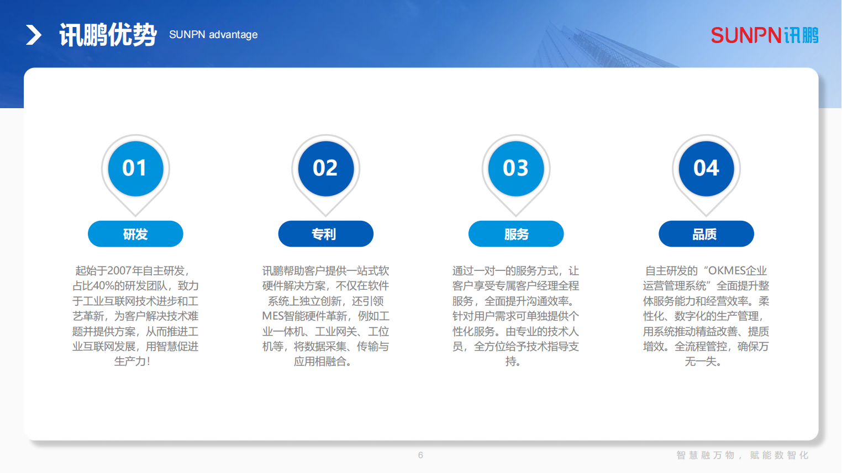The width and height of the screenshot is (842, 473).
Task: Click the white chevron arrow beside the title
Action: (34, 35)
